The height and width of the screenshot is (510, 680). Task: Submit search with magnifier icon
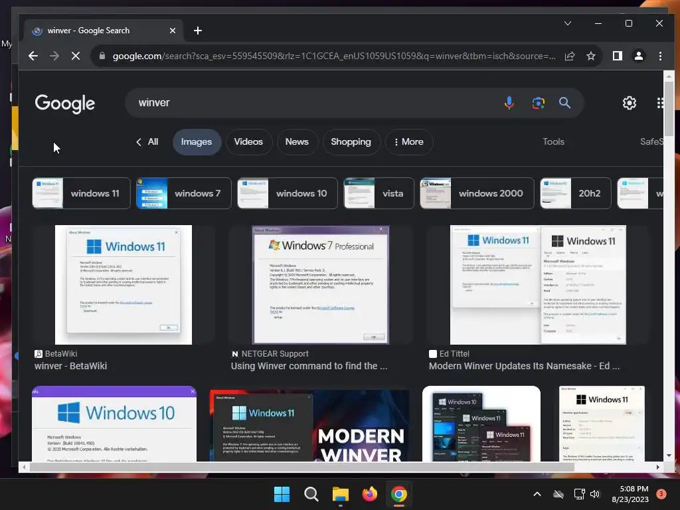pos(564,103)
